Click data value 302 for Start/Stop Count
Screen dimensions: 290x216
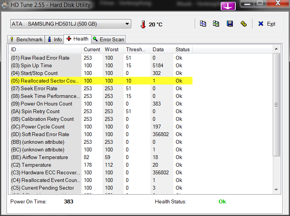(x=156, y=73)
